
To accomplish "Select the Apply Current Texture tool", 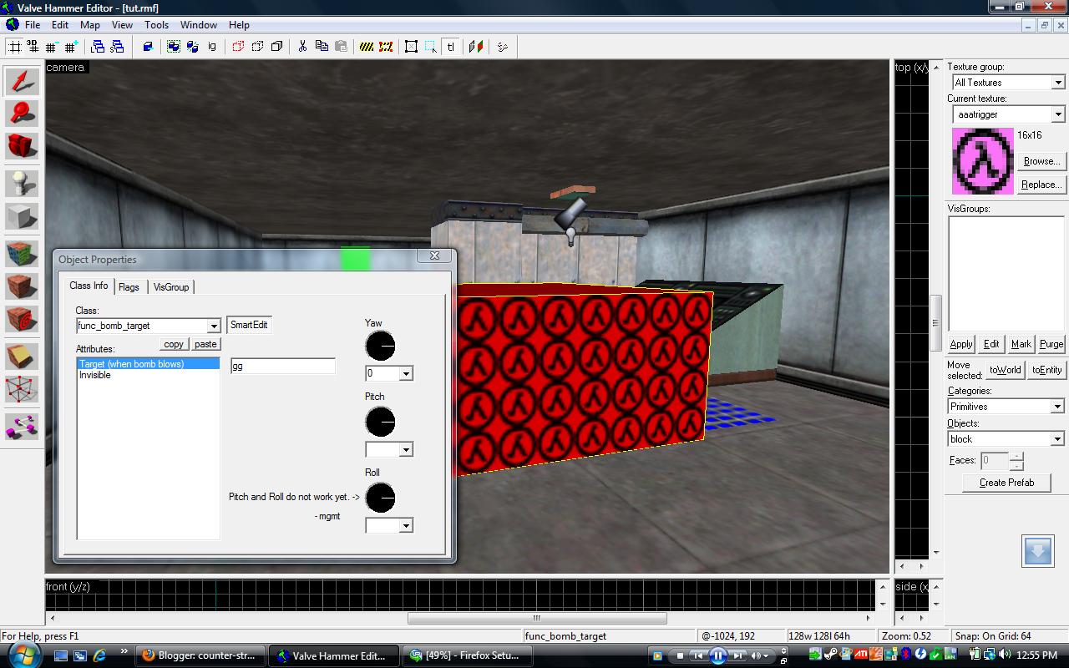I will (23, 286).
